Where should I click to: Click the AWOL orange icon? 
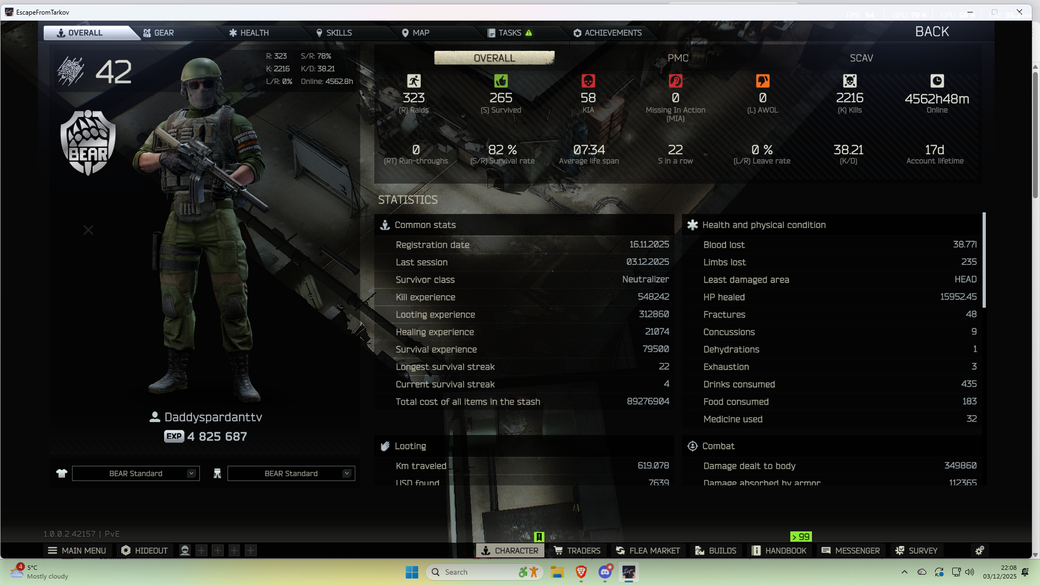(x=762, y=81)
